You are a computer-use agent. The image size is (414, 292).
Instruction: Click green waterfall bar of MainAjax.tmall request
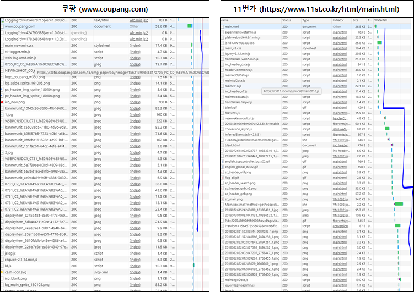(399, 204)
